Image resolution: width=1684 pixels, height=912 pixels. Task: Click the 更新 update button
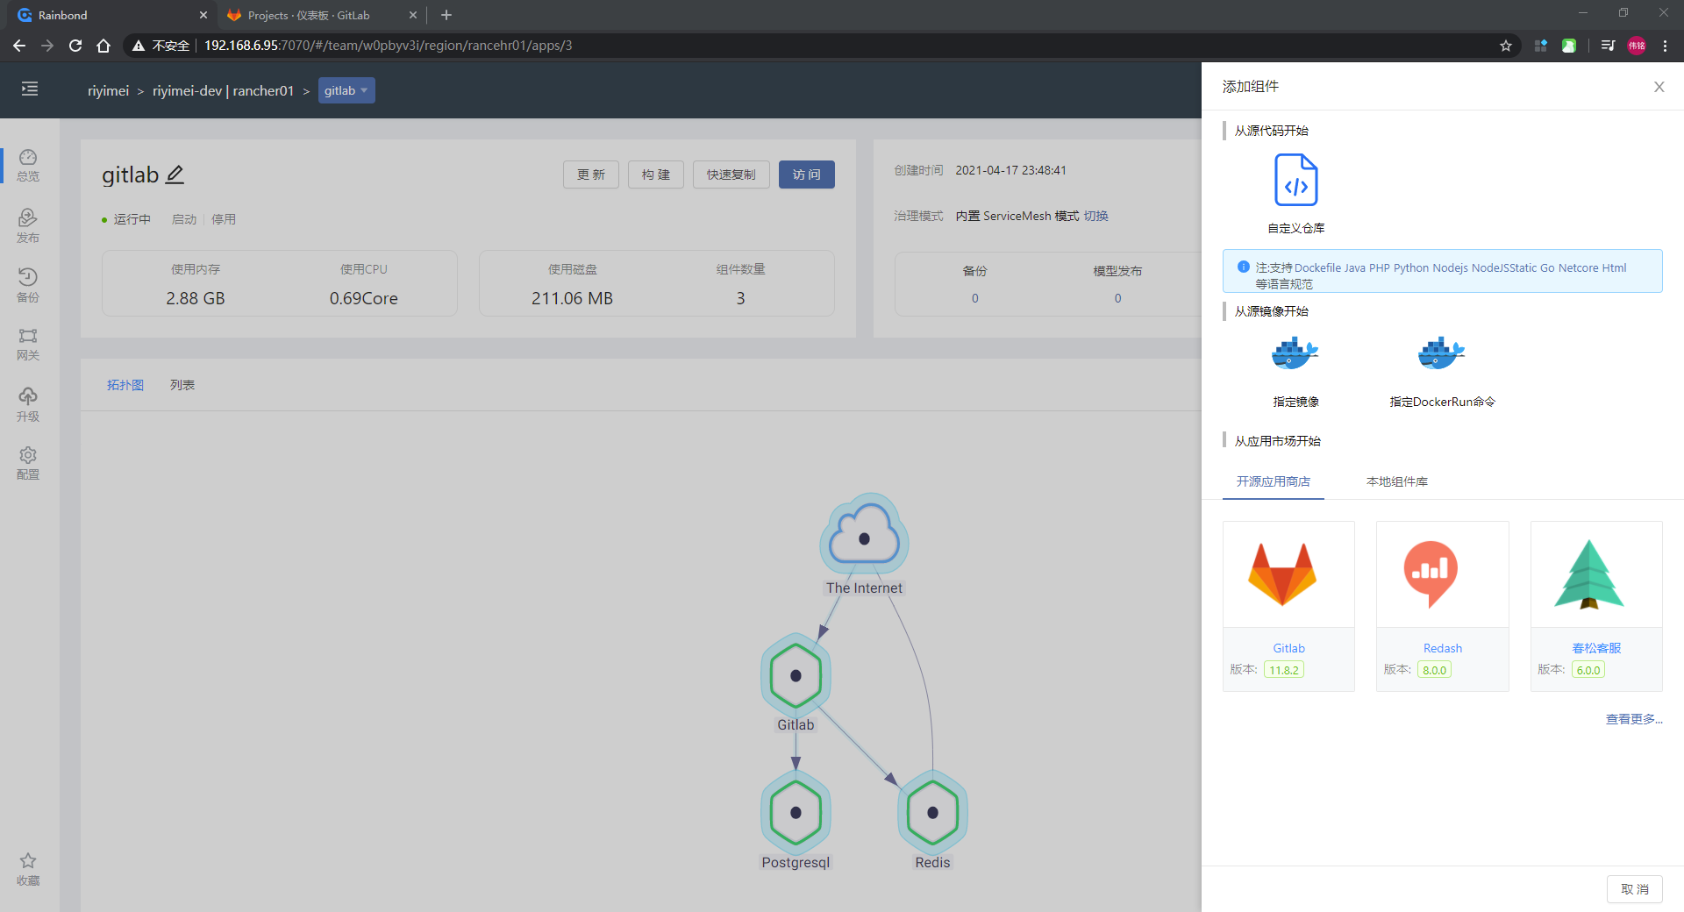(x=591, y=175)
